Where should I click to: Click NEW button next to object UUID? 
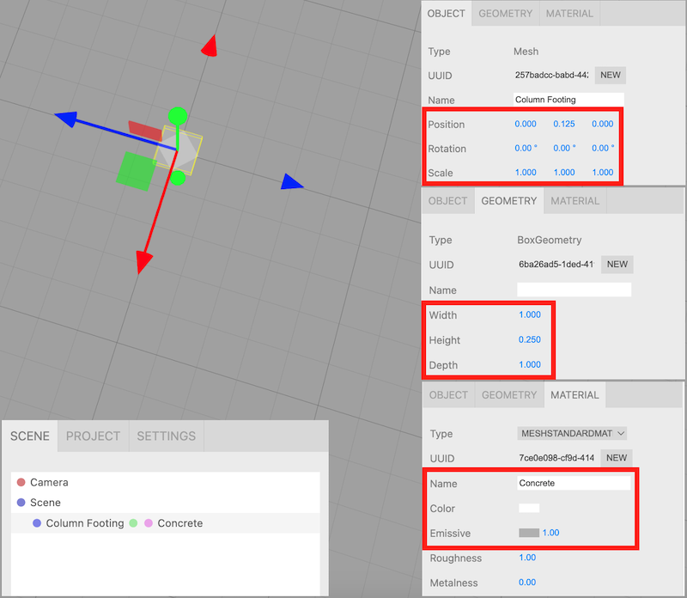click(610, 75)
